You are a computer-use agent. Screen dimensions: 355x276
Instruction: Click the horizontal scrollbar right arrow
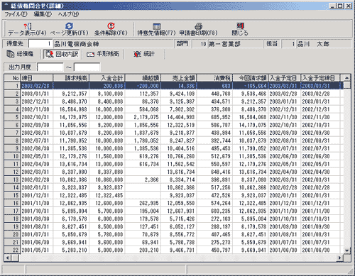340,258
